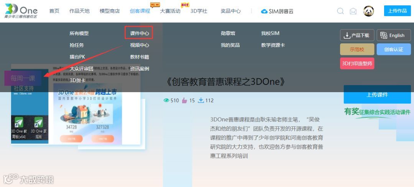Select 大众评审团 in the submenu
The height and width of the screenshot is (187, 414).
click(x=81, y=68)
